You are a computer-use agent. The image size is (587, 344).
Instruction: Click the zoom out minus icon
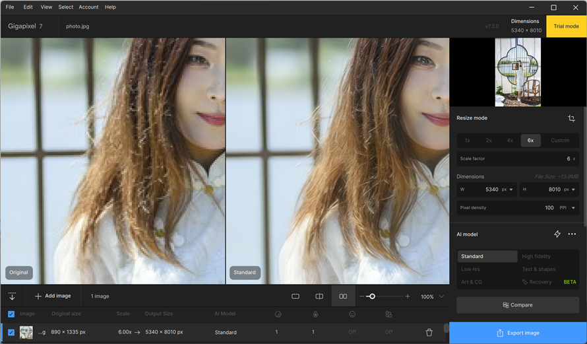coord(361,296)
